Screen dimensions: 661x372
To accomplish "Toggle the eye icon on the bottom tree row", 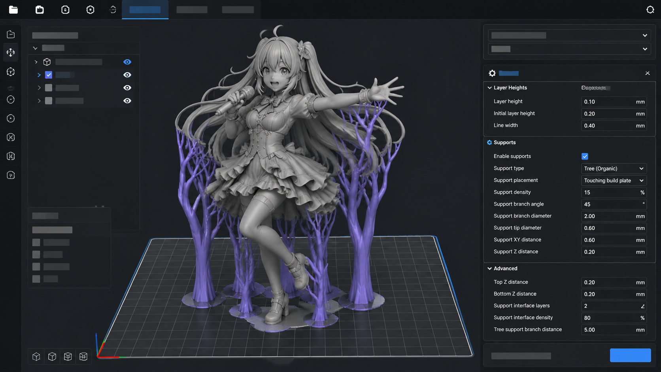I will [127, 101].
